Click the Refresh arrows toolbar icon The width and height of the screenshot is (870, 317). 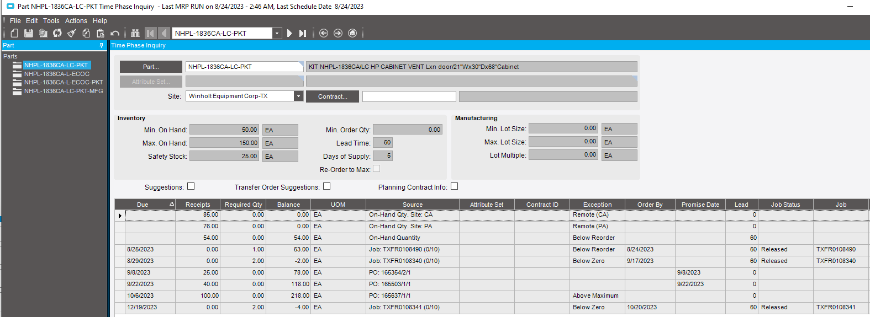[x=57, y=33]
